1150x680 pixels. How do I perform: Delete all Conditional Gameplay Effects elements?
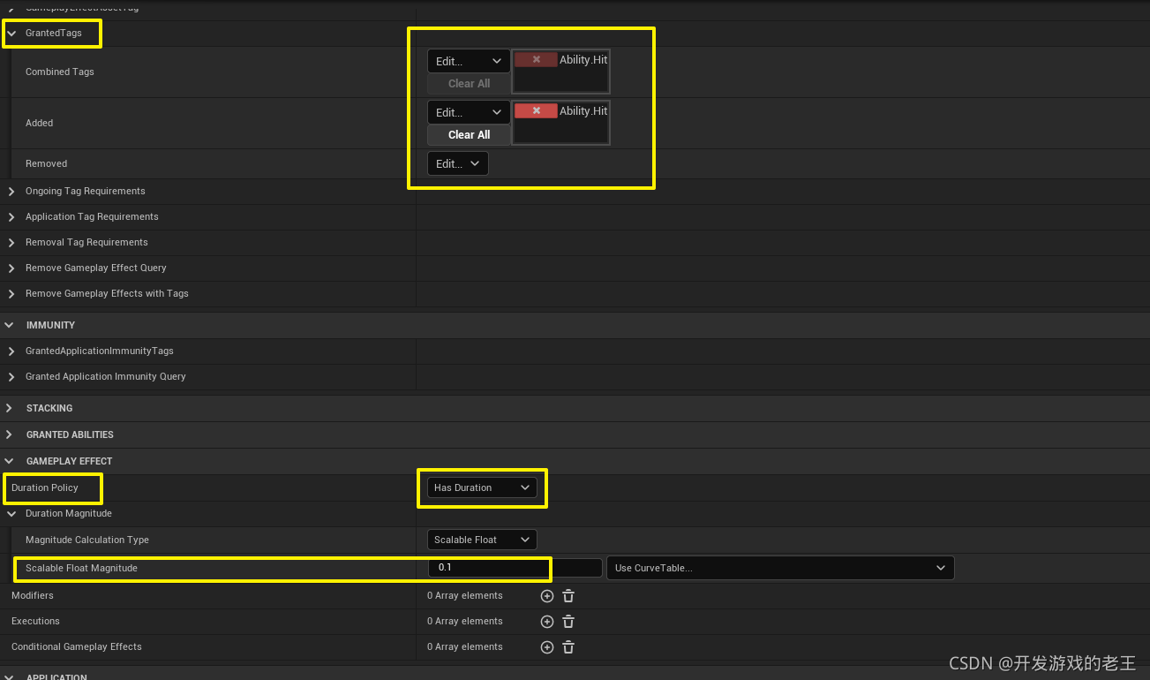point(568,647)
